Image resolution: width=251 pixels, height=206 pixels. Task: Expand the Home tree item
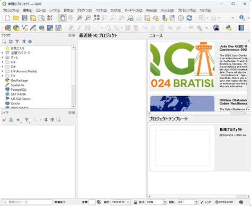pyautogui.click(x=3, y=58)
